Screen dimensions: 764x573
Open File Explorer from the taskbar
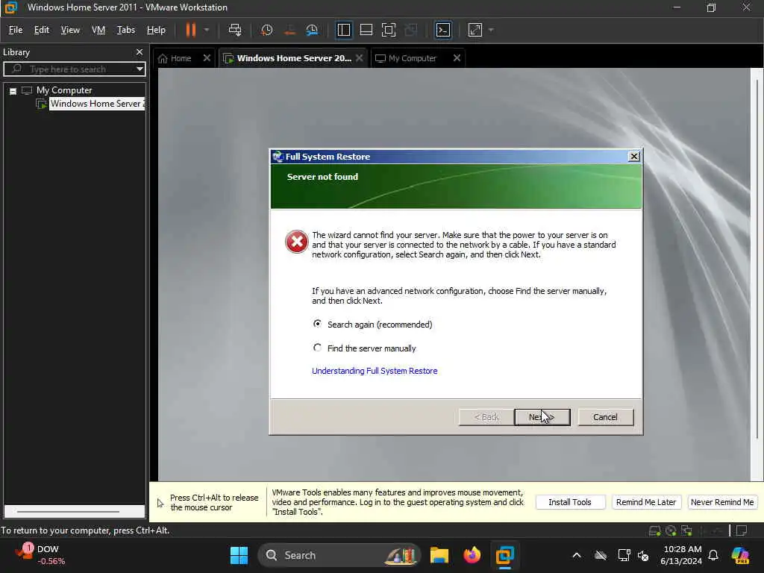tap(439, 555)
